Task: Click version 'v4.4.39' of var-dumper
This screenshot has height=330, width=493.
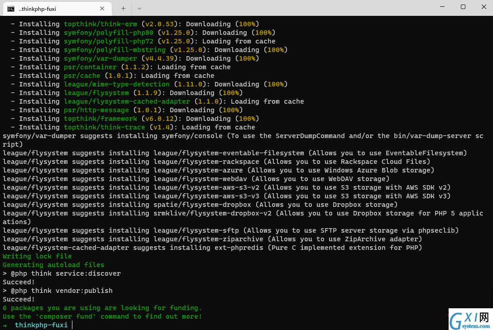Action: pos(159,58)
